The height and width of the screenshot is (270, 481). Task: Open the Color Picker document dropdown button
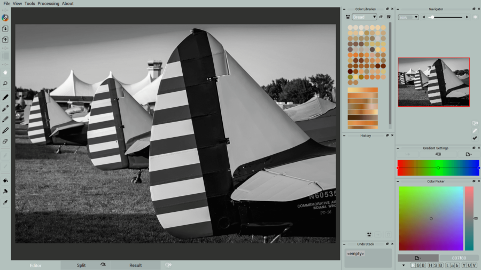point(418,258)
